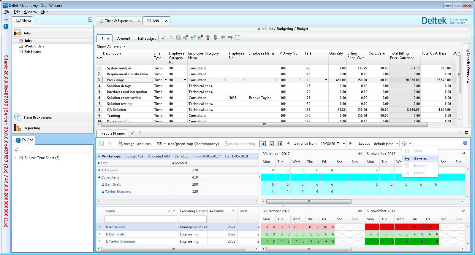Image resolution: width=475 pixels, height=255 pixels.
Task: Click the Name filter input field
Action: [140, 219]
